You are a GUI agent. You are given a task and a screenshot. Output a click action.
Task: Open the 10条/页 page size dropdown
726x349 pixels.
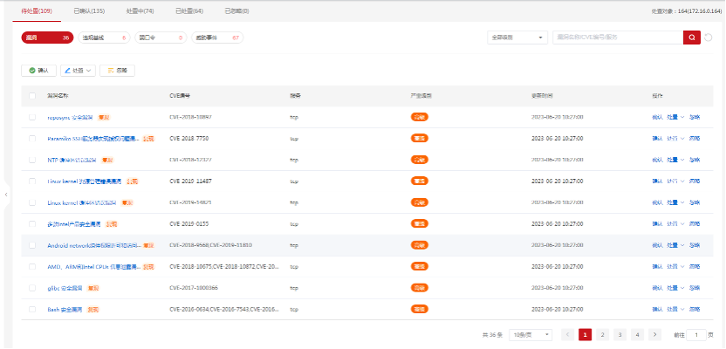pos(531,334)
